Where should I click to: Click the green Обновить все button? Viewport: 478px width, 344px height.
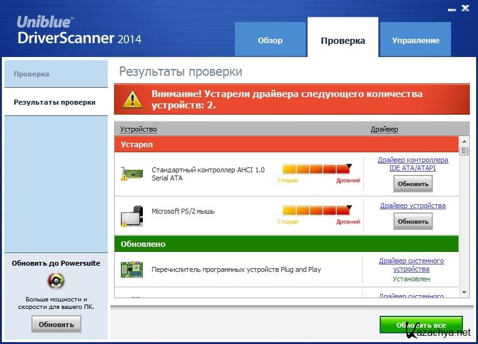[421, 325]
